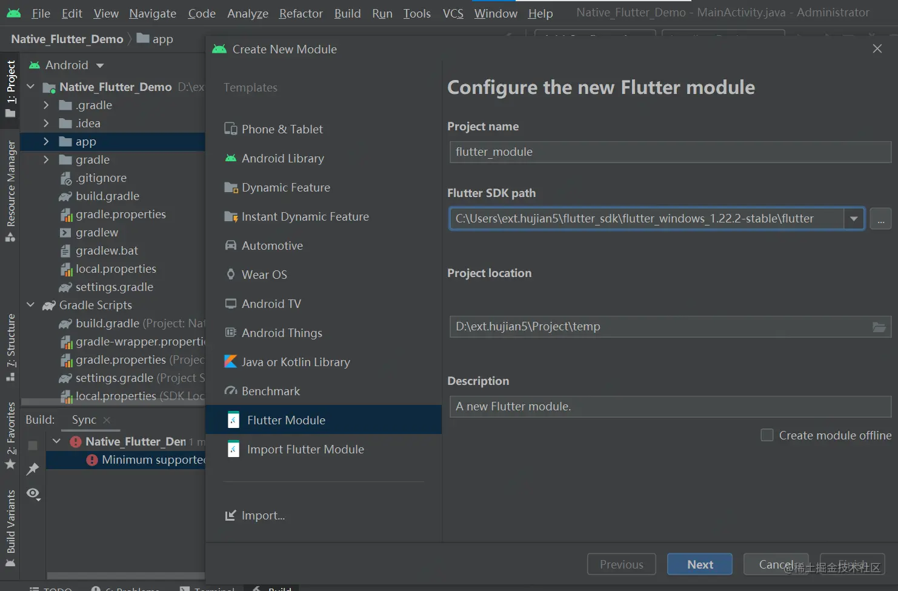Click Native_Flutter_Demo breadcrumb
898x591 pixels.
67,39
